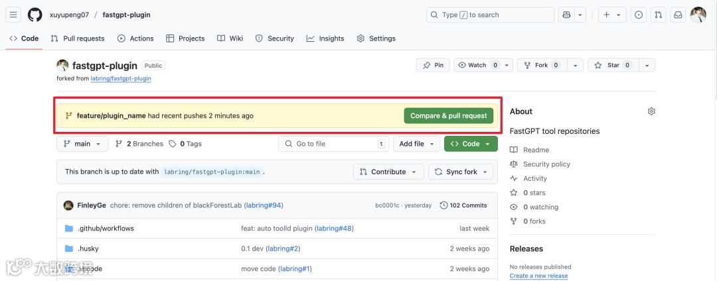Open the hamburger navigation menu

[13, 15]
